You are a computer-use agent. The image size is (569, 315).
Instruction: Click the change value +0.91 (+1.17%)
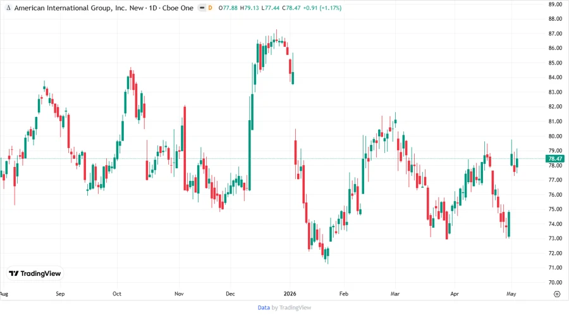(322, 8)
